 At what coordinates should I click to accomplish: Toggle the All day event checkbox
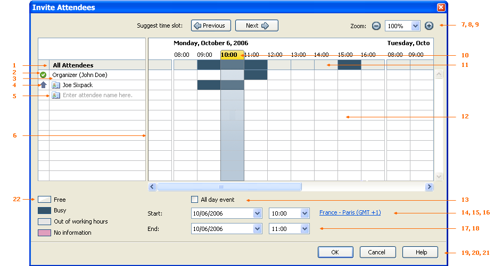(195, 200)
